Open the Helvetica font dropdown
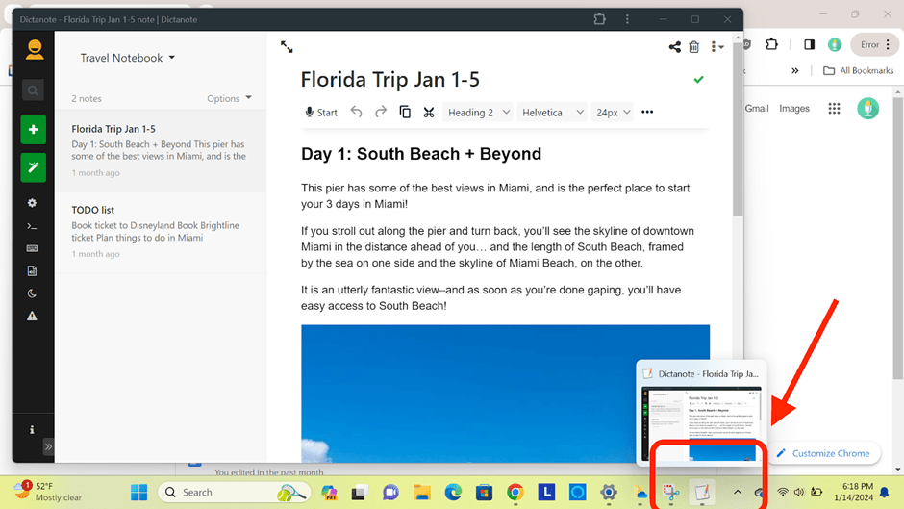The image size is (904, 509). [x=552, y=112]
